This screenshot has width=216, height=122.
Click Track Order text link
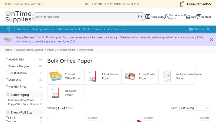click(157, 17)
